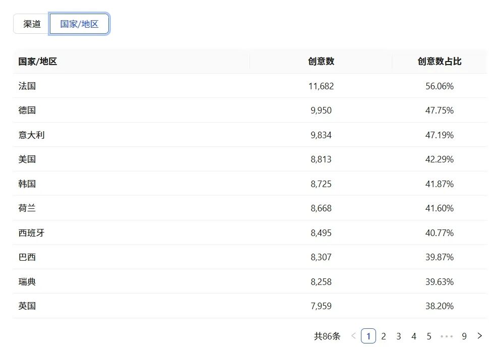Click the 创意数 column header
This screenshot has height=347, width=496.
pyautogui.click(x=321, y=62)
